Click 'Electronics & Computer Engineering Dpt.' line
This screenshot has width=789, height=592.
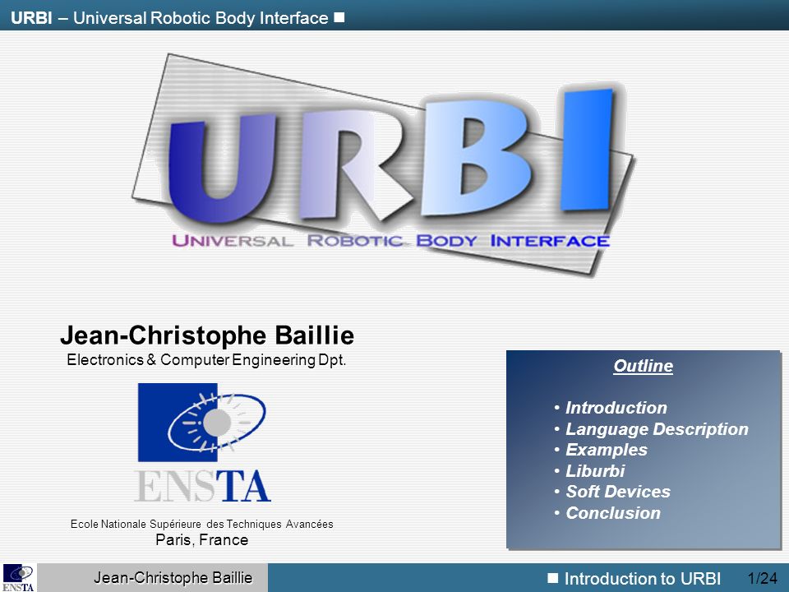pyautogui.click(x=206, y=360)
